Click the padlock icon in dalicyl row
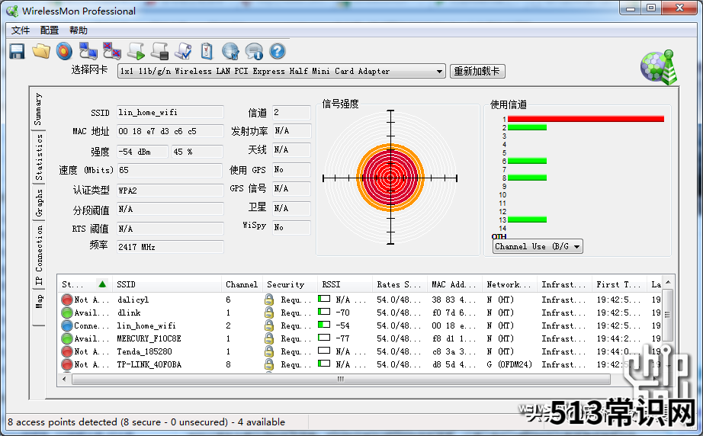This screenshot has height=436, width=703. pyautogui.click(x=269, y=300)
